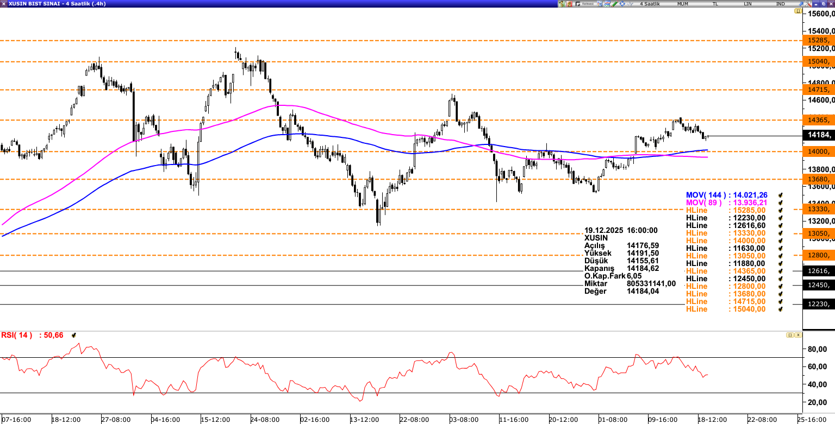This screenshot has height=424, width=835.
Task: Close the RSI panel with x button
Action: pos(798,335)
